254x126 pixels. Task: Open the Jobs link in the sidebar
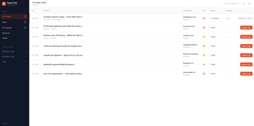click(14, 62)
